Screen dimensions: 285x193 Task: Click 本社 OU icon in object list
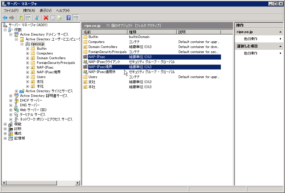tap(85, 87)
